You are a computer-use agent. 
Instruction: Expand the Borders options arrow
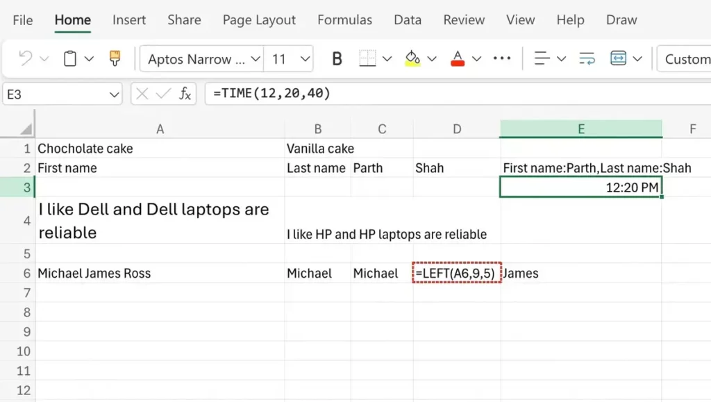pyautogui.click(x=387, y=58)
